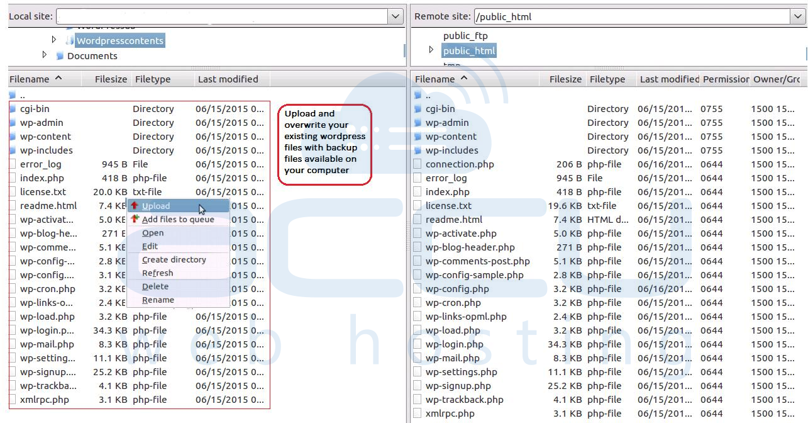The image size is (808, 423).
Task: Select remote wp-config-sample.php file name
Action: coord(475,275)
